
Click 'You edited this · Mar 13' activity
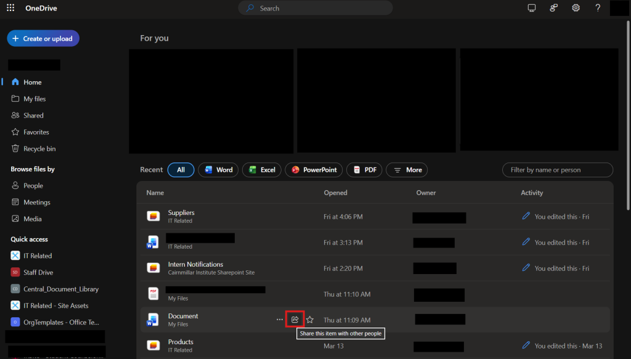pyautogui.click(x=568, y=345)
